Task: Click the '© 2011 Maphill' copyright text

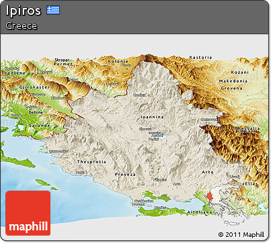Action: click(x=241, y=234)
